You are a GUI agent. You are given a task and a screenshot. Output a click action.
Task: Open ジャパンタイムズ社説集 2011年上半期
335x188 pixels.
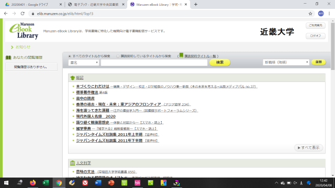(x=117, y=135)
